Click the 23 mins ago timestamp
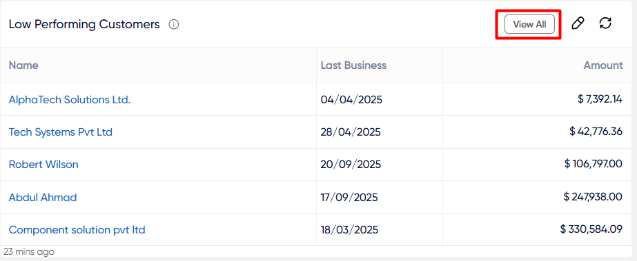 (29, 251)
